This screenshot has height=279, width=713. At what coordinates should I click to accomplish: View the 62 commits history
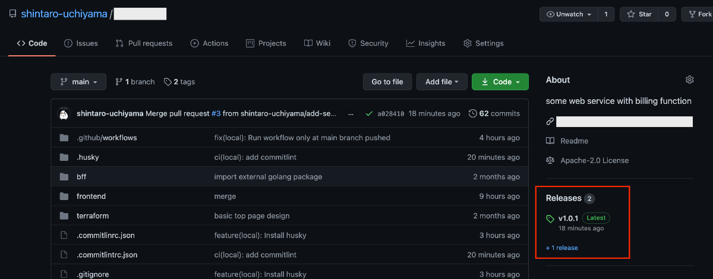(494, 113)
